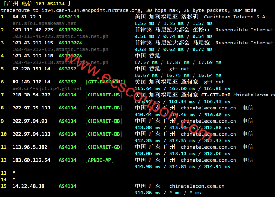
Task: Select IP 14.22.48.18
Action: [x=28, y=186]
